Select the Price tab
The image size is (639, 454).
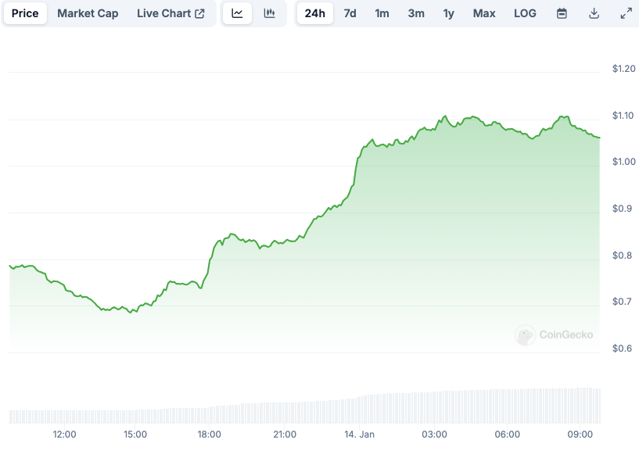(x=25, y=13)
